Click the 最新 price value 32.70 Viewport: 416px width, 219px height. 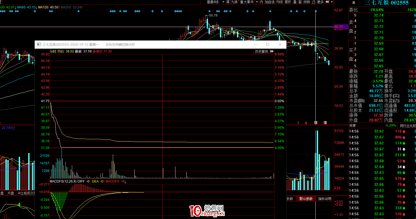click(378, 72)
